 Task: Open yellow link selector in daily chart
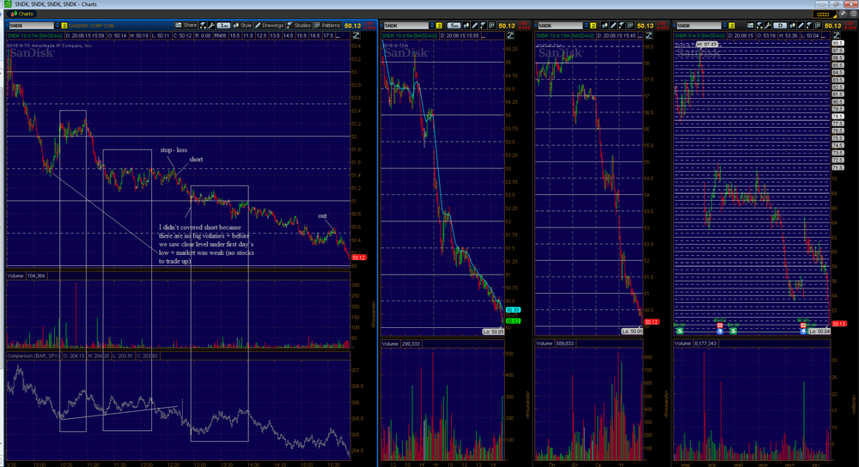[732, 26]
